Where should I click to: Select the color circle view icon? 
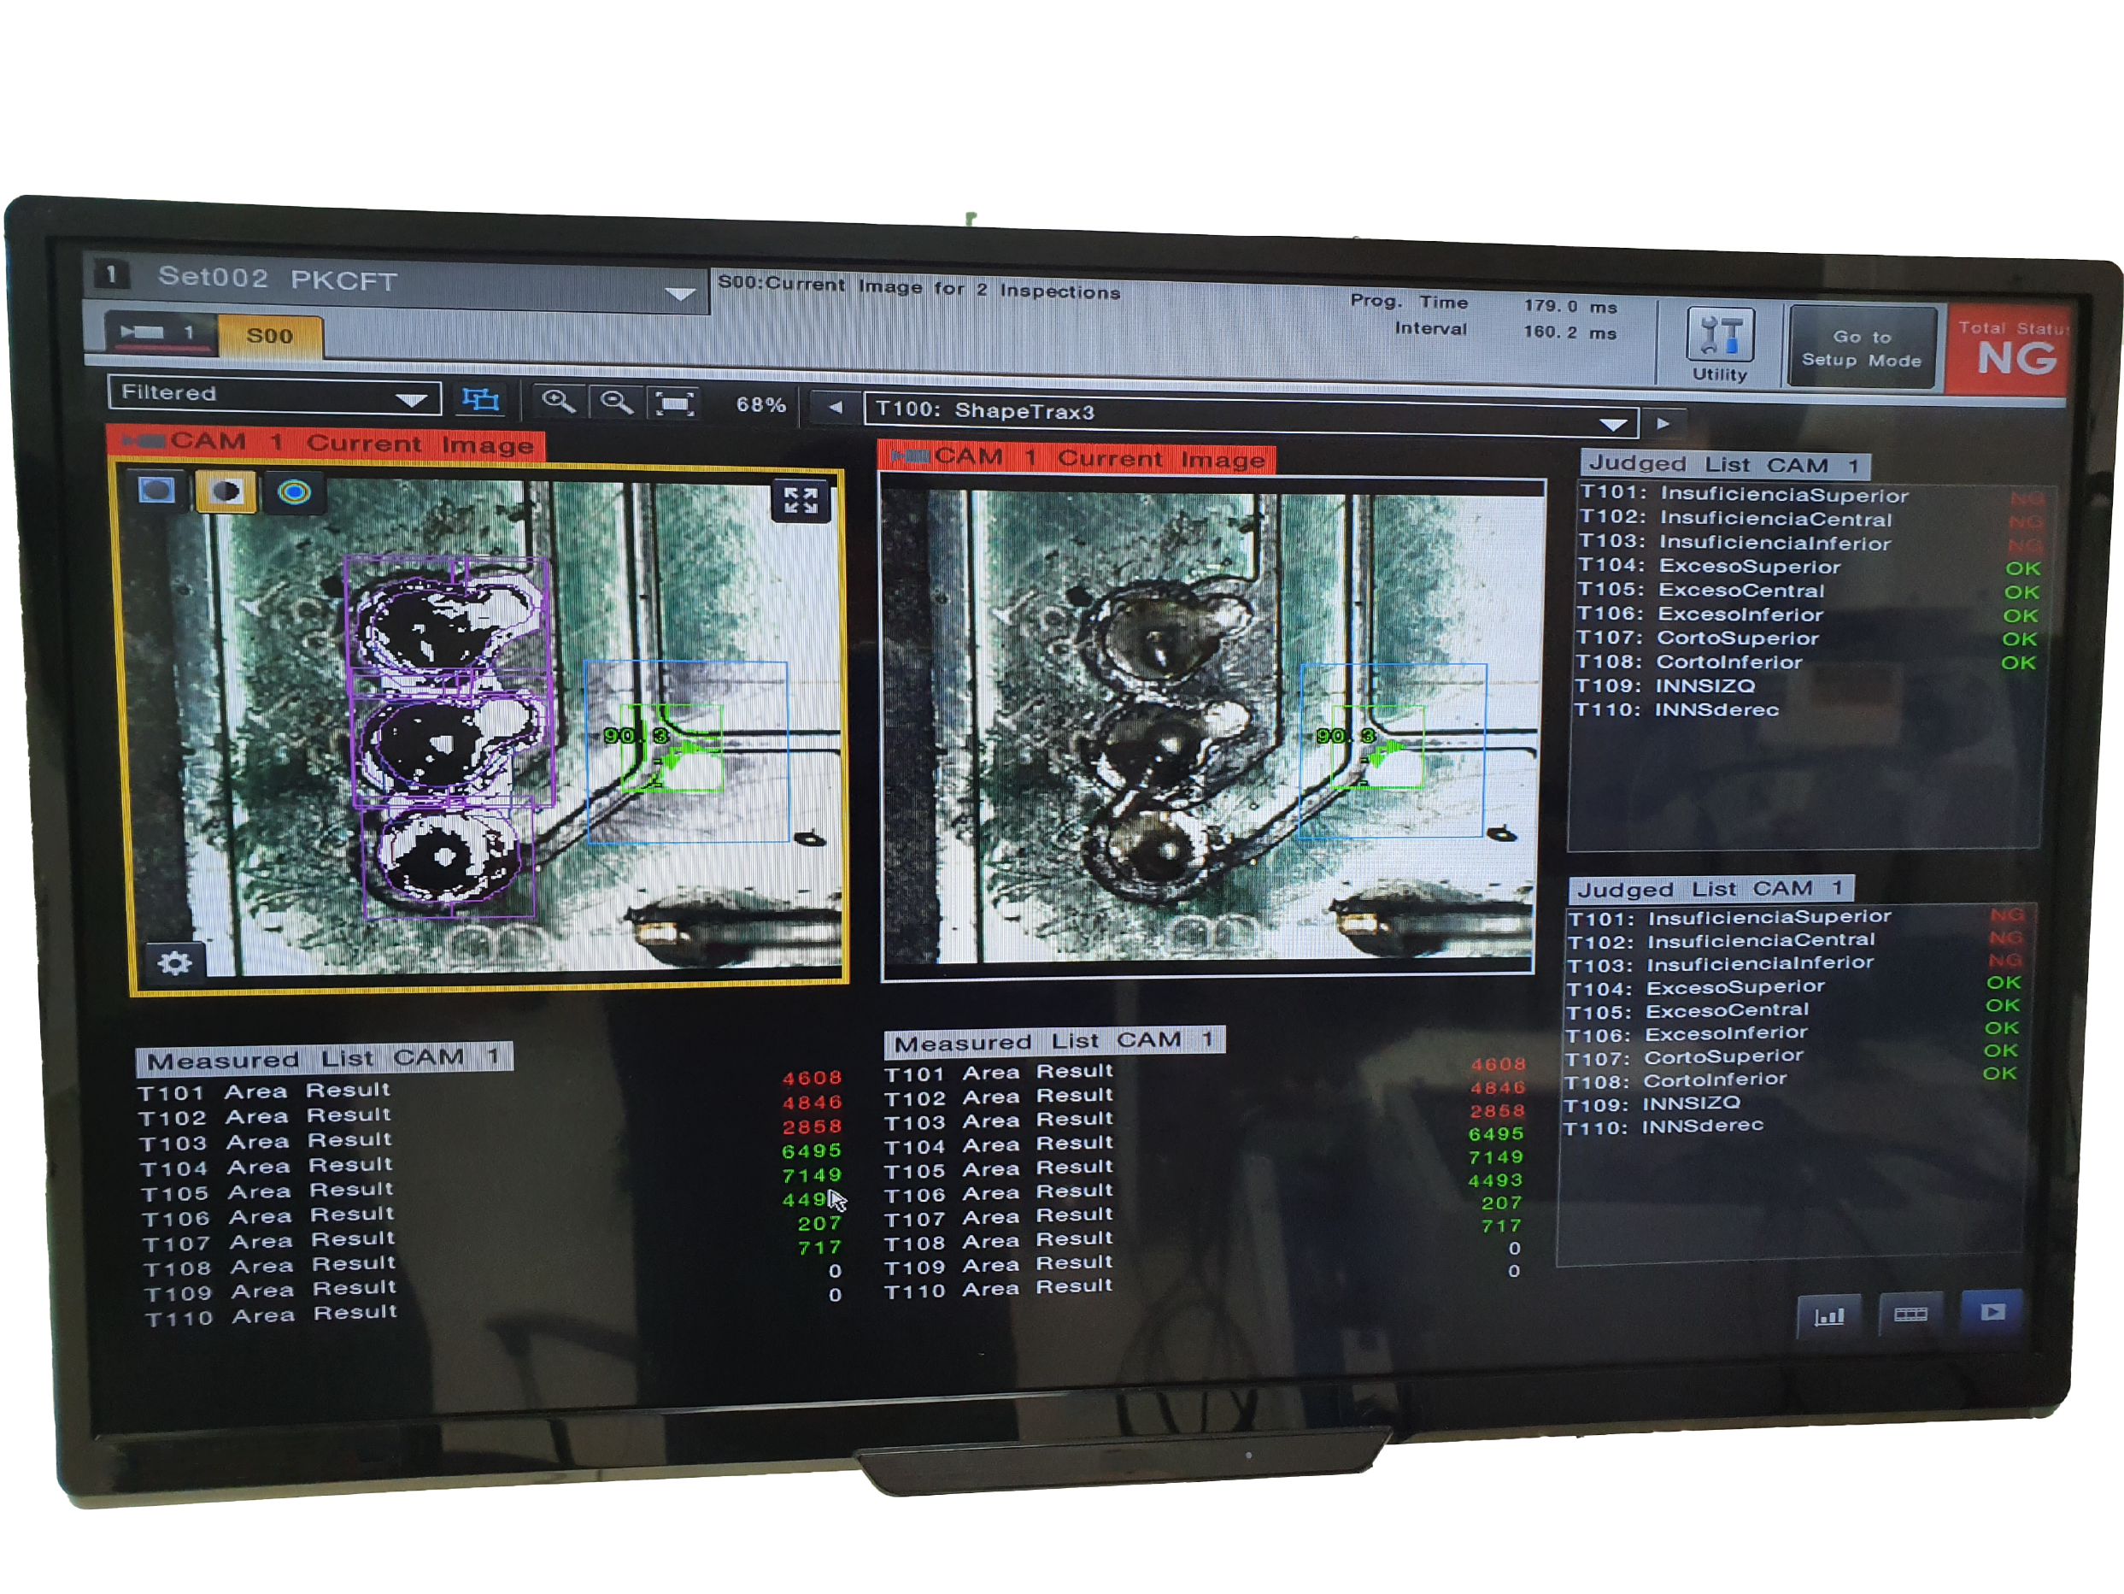tap(294, 493)
